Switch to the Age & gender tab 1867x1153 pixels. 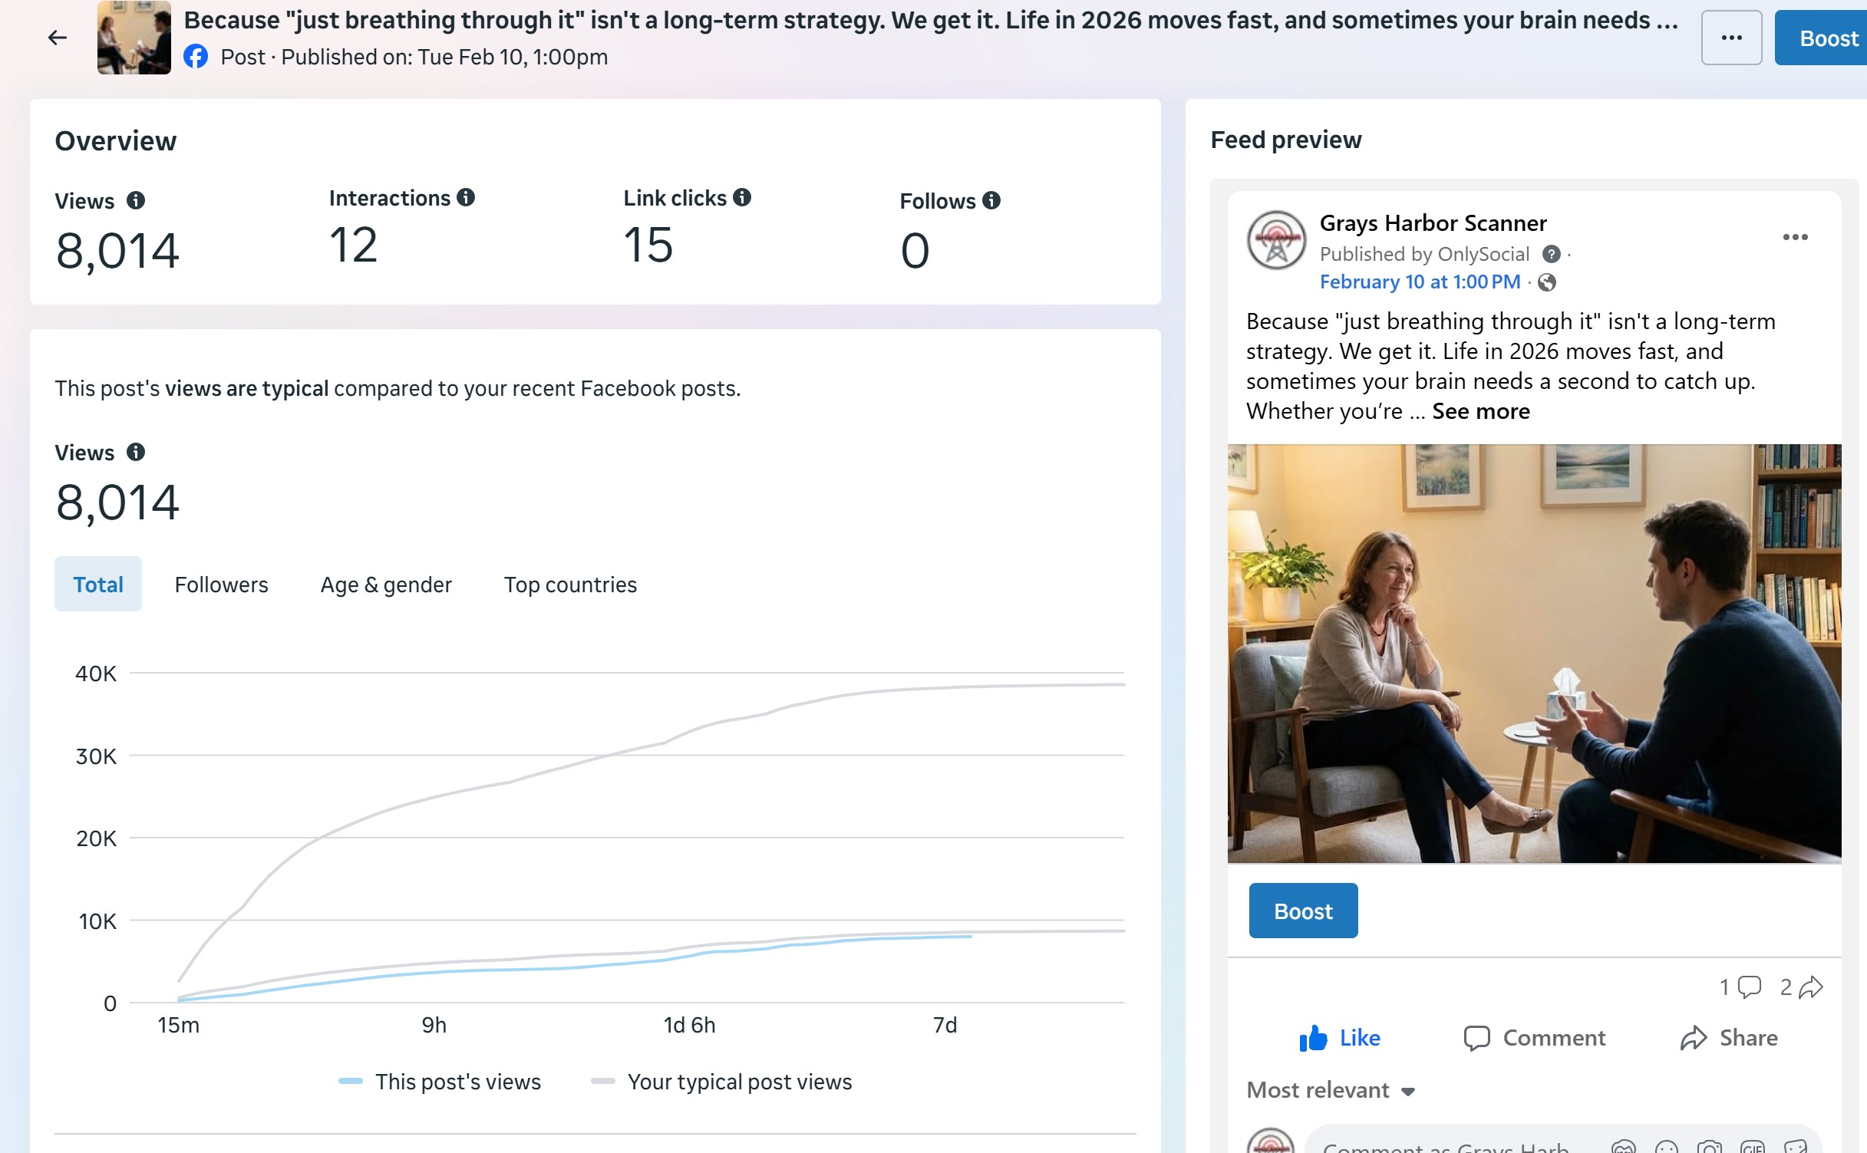(385, 585)
